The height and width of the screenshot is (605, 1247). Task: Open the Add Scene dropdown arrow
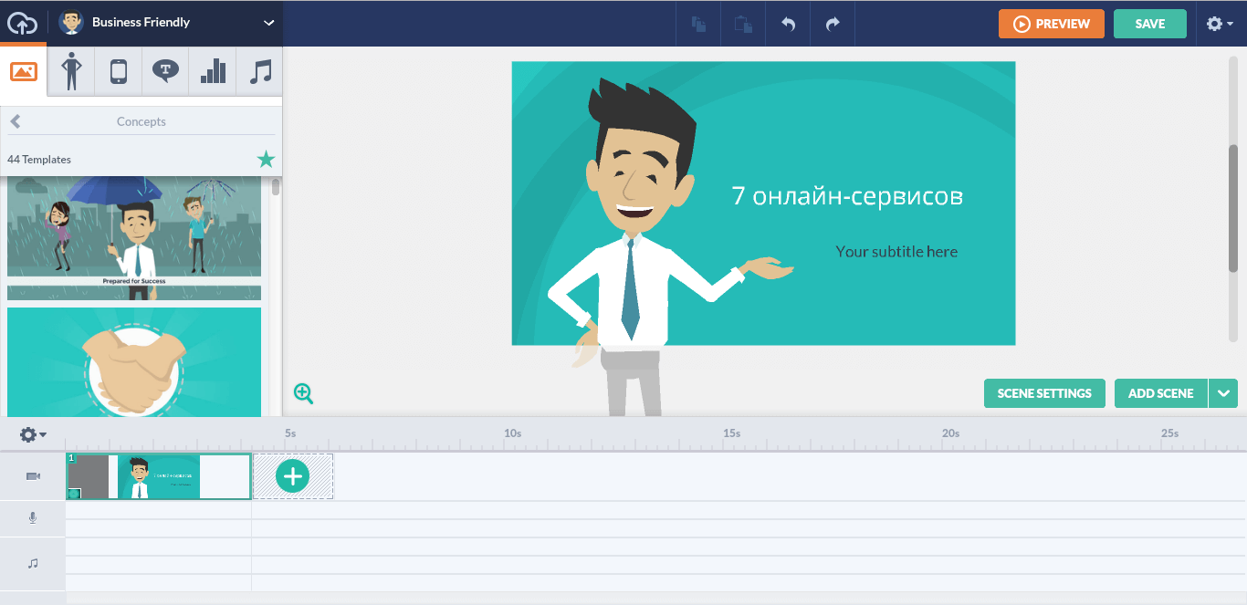tap(1223, 393)
